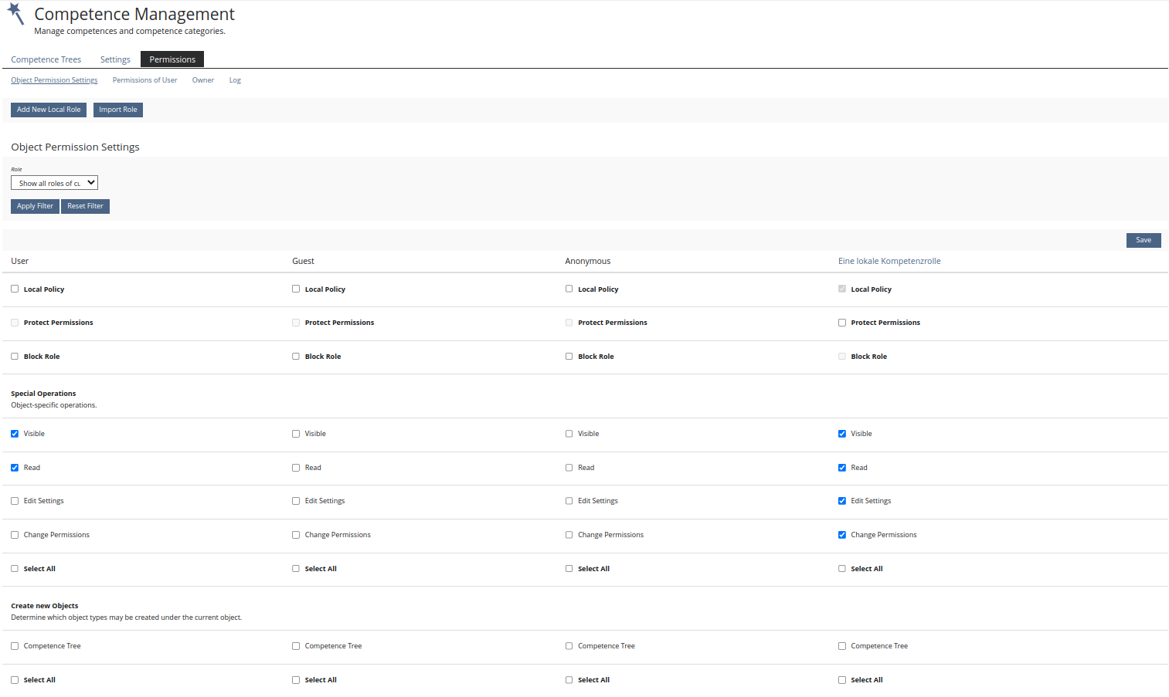Enable Read permission for Guest role

click(296, 468)
